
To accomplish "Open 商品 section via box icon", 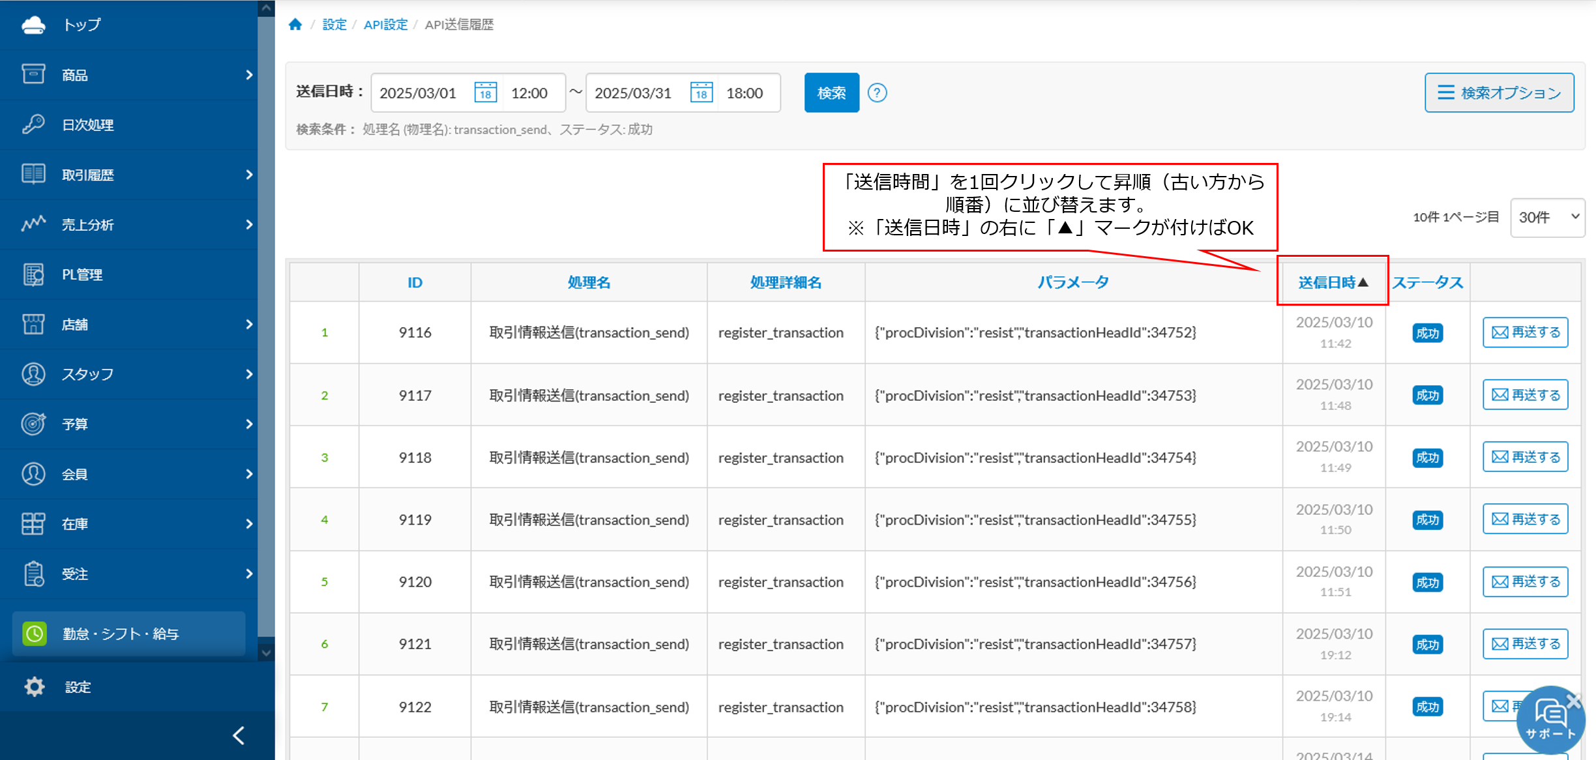I will [34, 74].
